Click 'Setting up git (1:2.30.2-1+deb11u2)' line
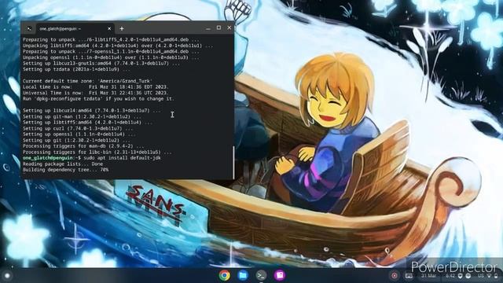Viewport: 503px width, 283px height. (76, 140)
